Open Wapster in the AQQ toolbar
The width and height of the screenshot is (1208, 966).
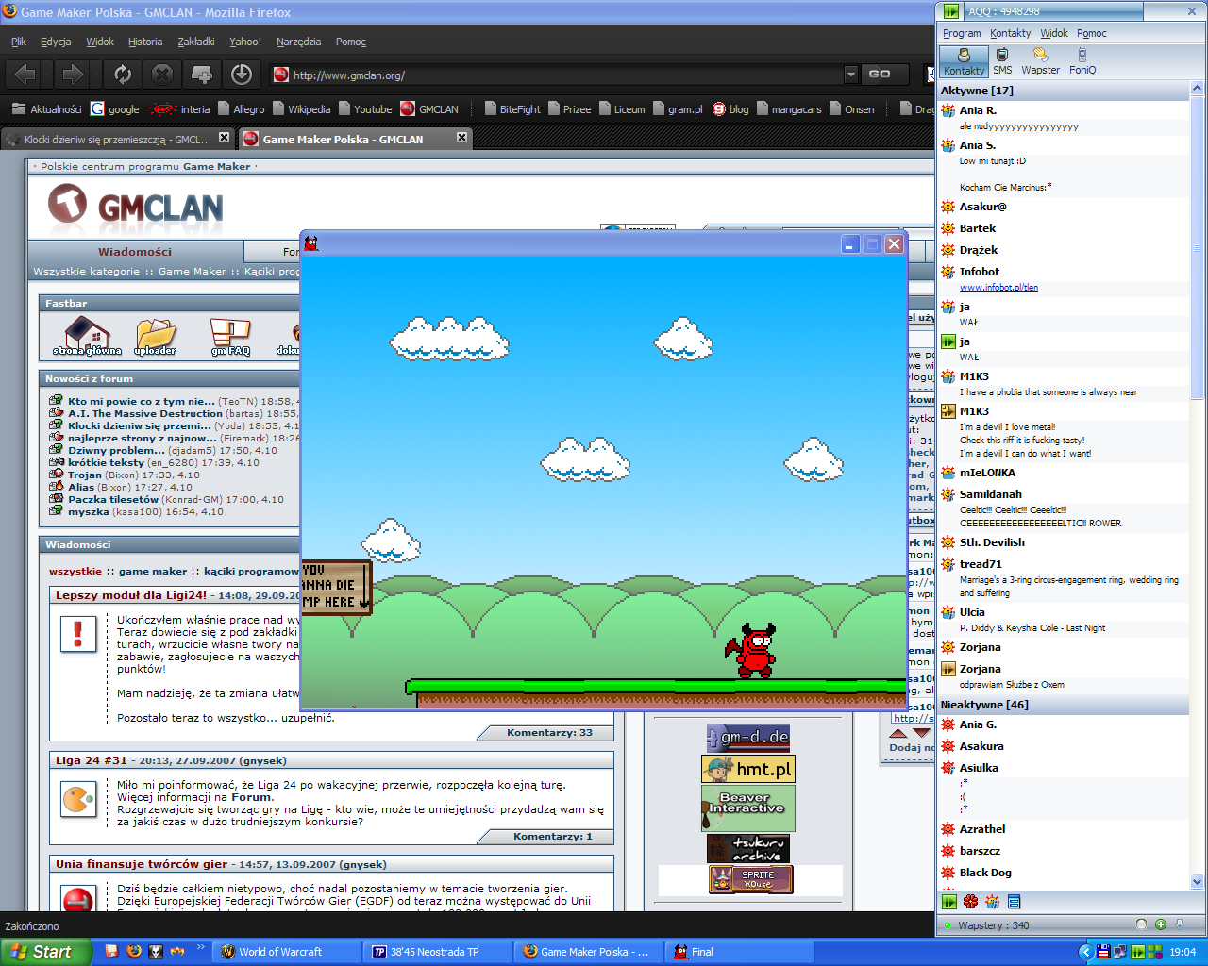[1040, 61]
